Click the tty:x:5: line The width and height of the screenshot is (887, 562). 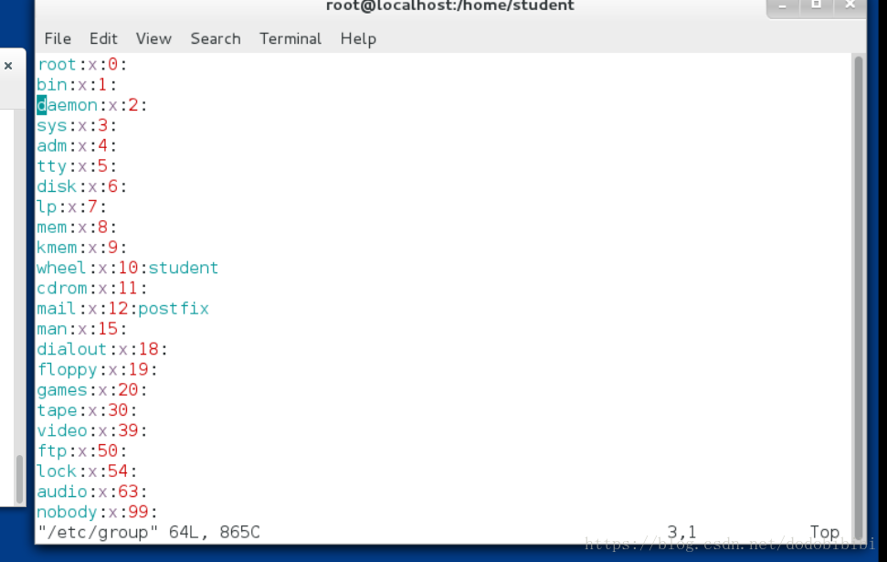tap(77, 166)
